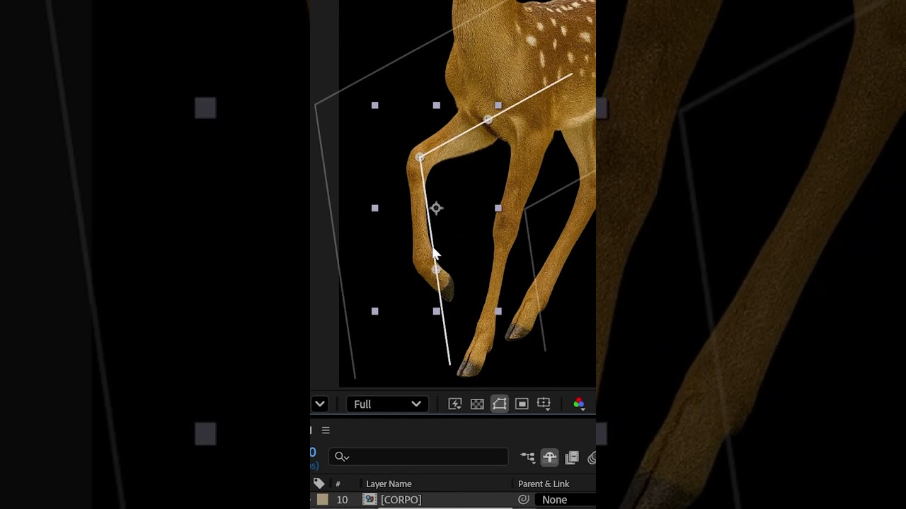Open grid and guide options icon
Viewport: 906px width, 509px height.
pos(544,404)
